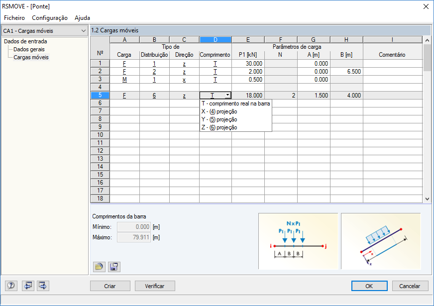
Task: Click the B [m] cell with 4.000
Action: coord(346,95)
